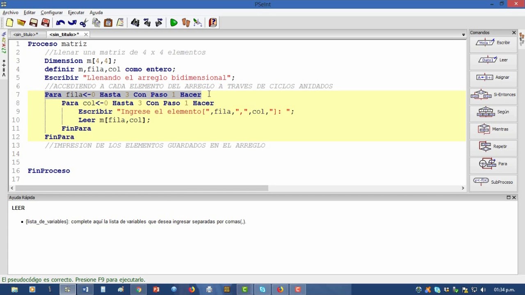Viewport: 525px width, 295px height.
Task: Run the algorithm with green play icon
Action: (173, 23)
